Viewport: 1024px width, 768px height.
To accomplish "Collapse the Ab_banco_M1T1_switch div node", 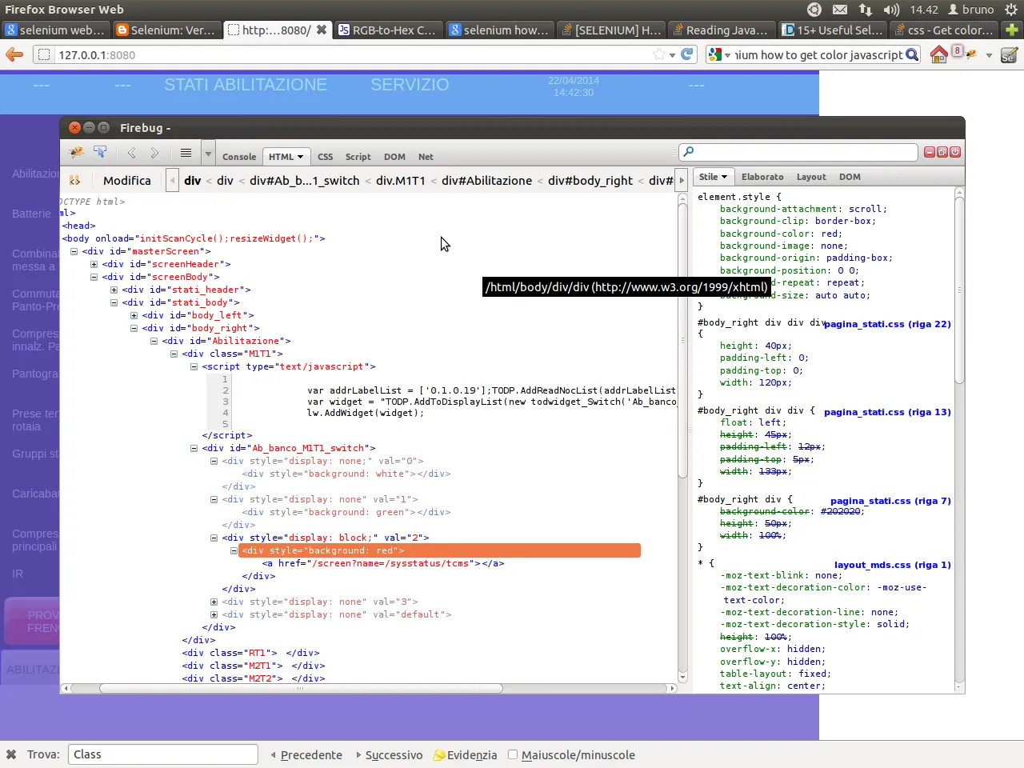I will pyautogui.click(x=194, y=448).
